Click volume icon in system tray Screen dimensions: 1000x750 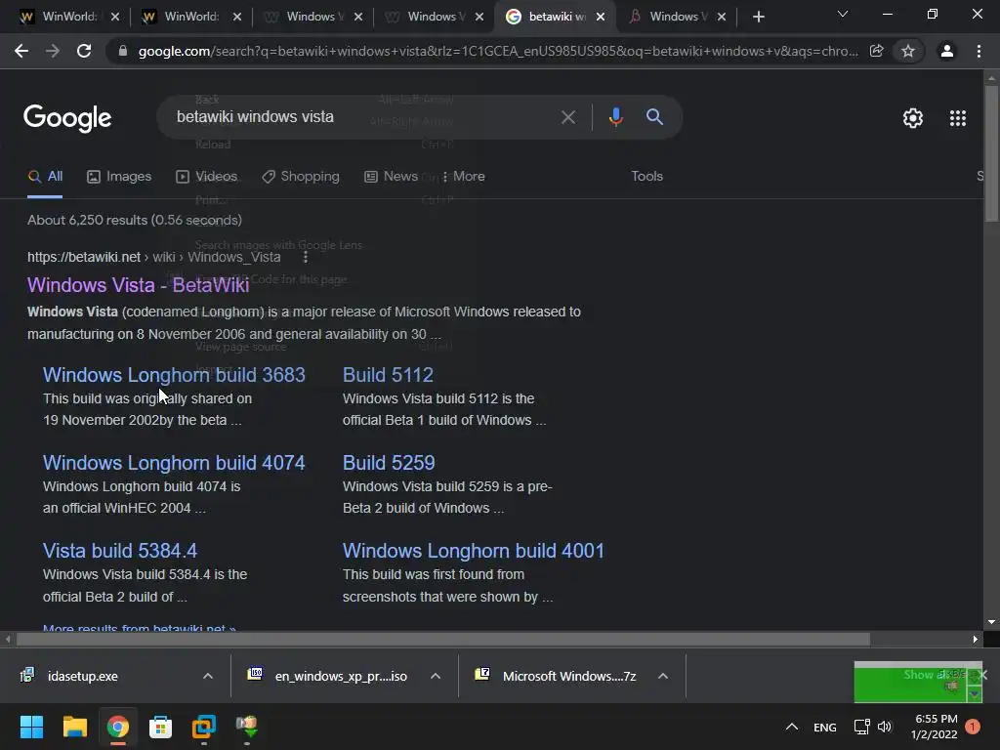885,727
